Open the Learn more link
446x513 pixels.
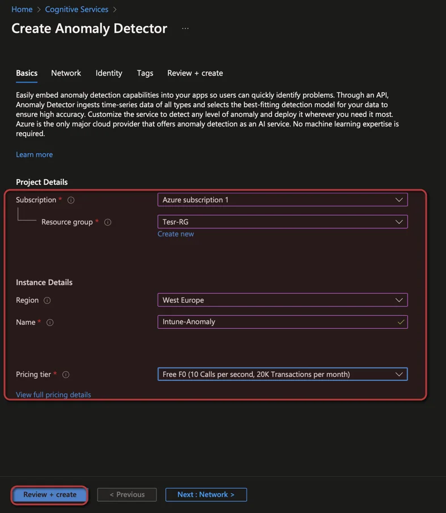point(35,154)
